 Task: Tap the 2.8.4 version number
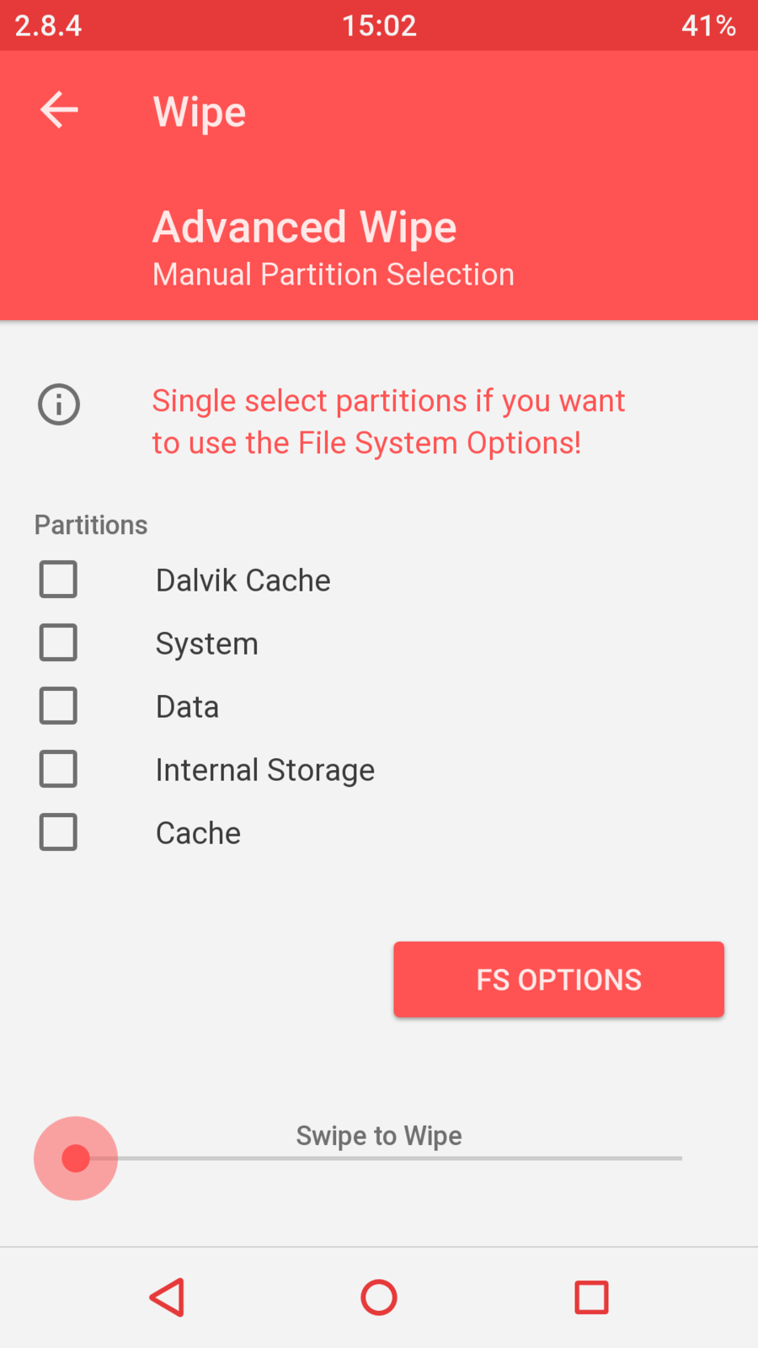coord(48,25)
